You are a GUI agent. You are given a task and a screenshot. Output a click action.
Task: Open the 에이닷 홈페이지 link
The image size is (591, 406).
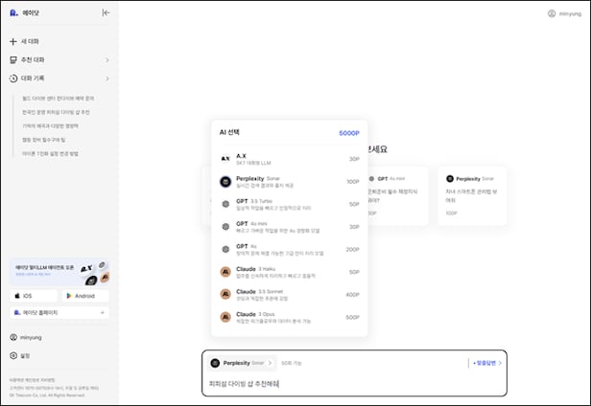coord(59,312)
